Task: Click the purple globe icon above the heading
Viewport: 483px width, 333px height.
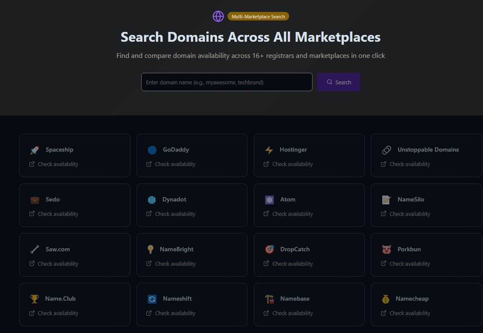Action: 218,16
